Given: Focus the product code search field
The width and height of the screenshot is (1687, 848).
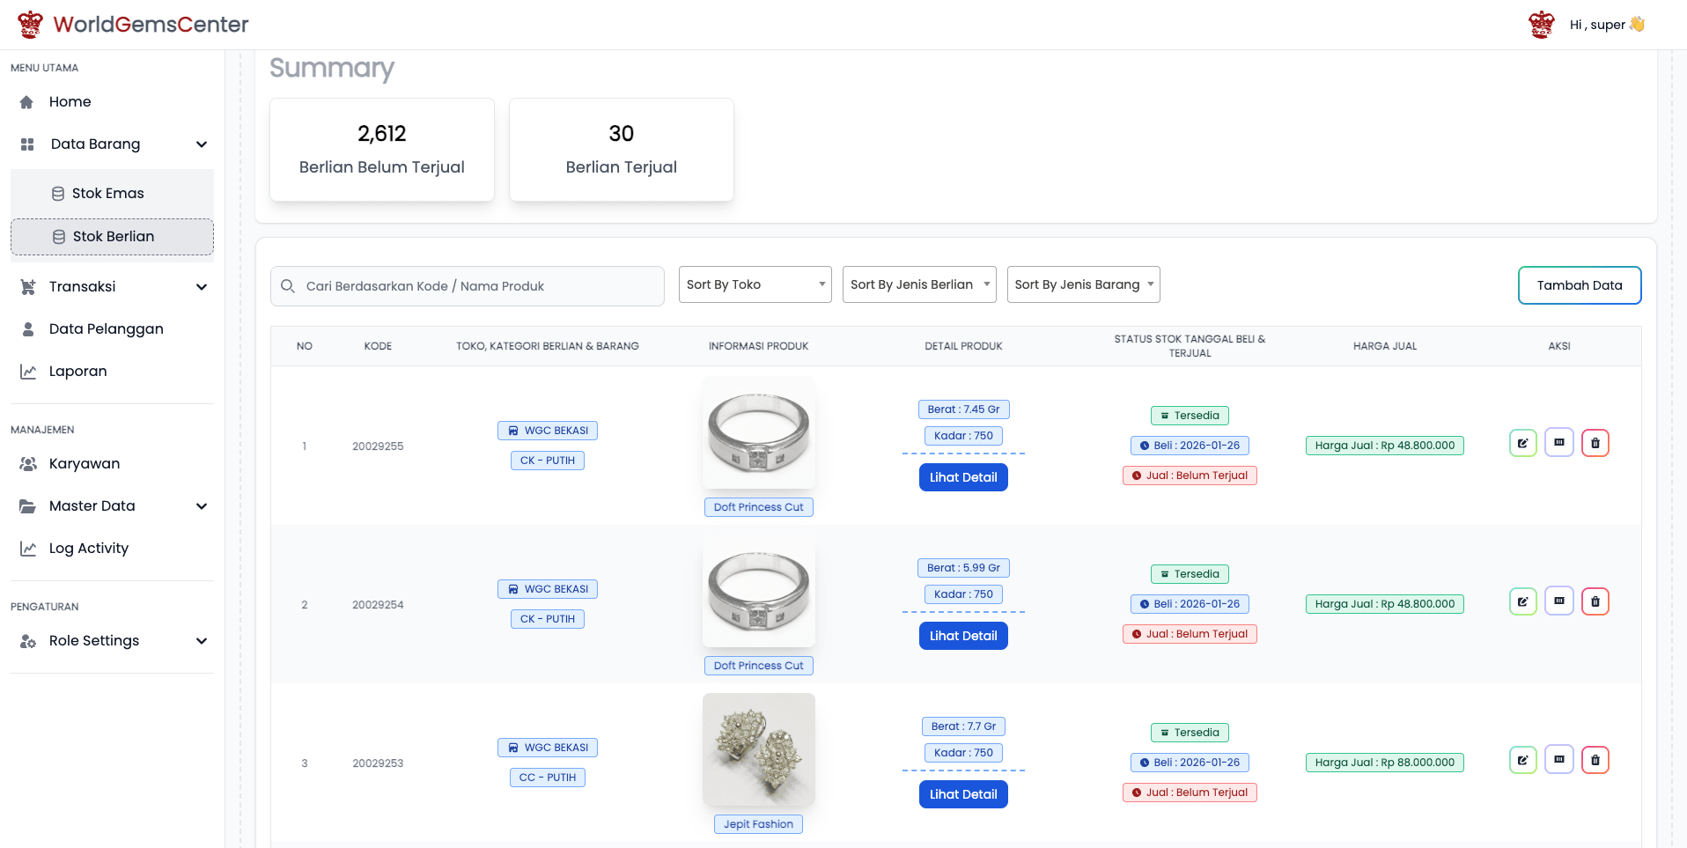Looking at the screenshot, I should coord(468,286).
